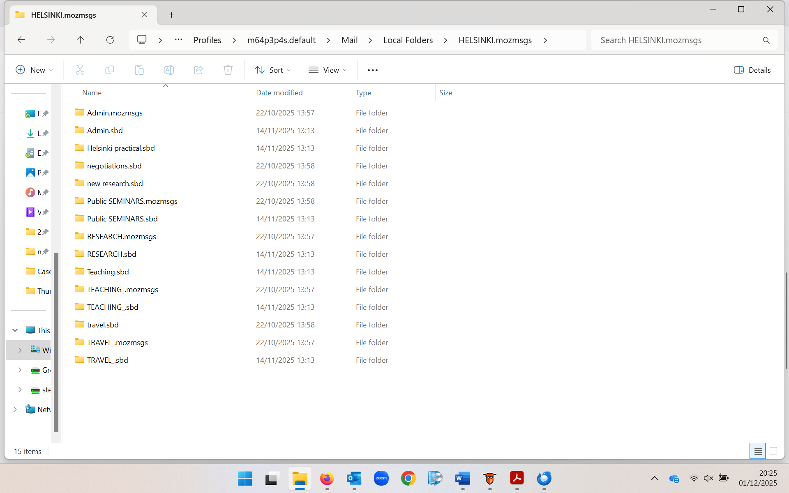The height and width of the screenshot is (493, 789).
Task: Toggle the Details pane button
Action: [752, 70]
